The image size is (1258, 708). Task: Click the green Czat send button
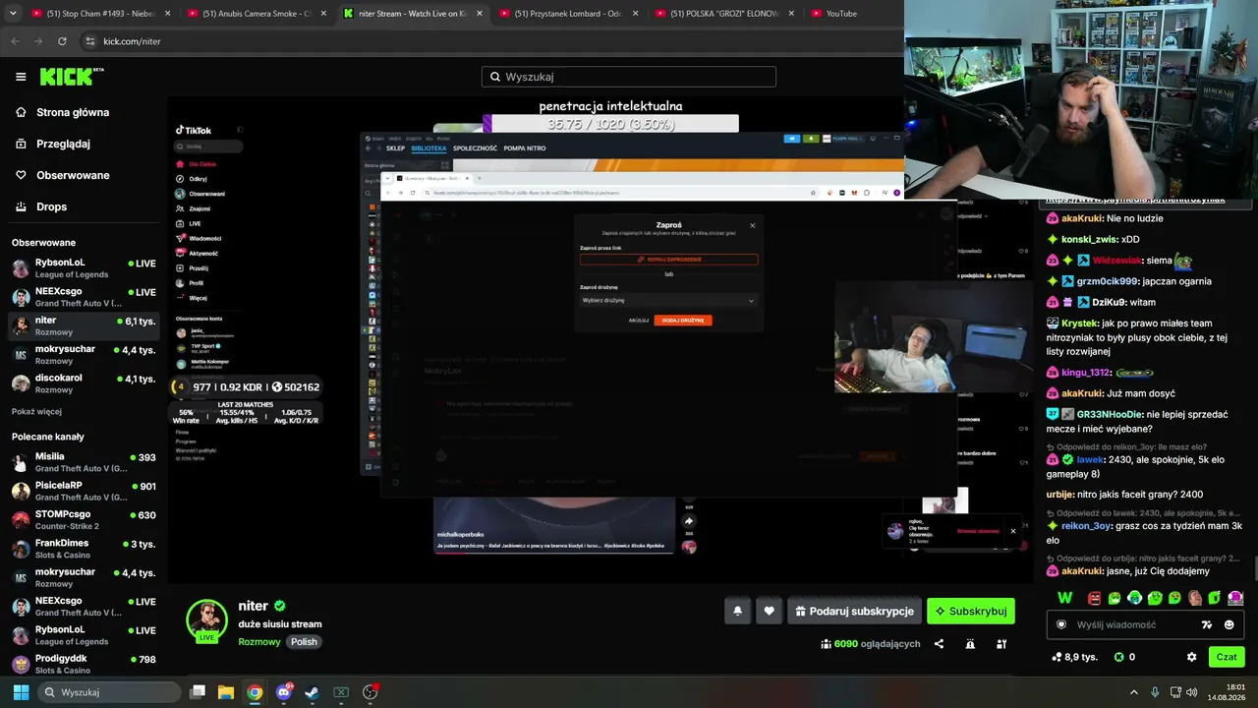pyautogui.click(x=1227, y=657)
